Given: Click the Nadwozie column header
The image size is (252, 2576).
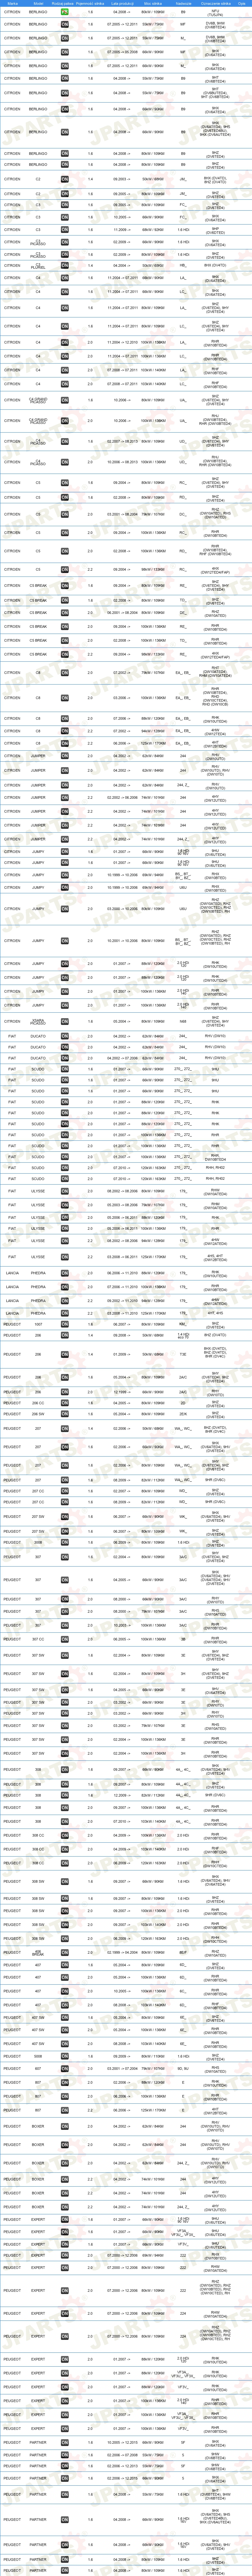Looking at the screenshot, I should click(x=183, y=3).
